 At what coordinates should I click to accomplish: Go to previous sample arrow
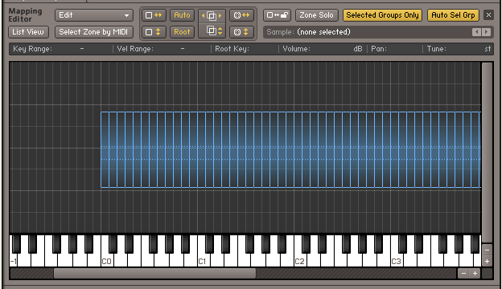coord(477,32)
